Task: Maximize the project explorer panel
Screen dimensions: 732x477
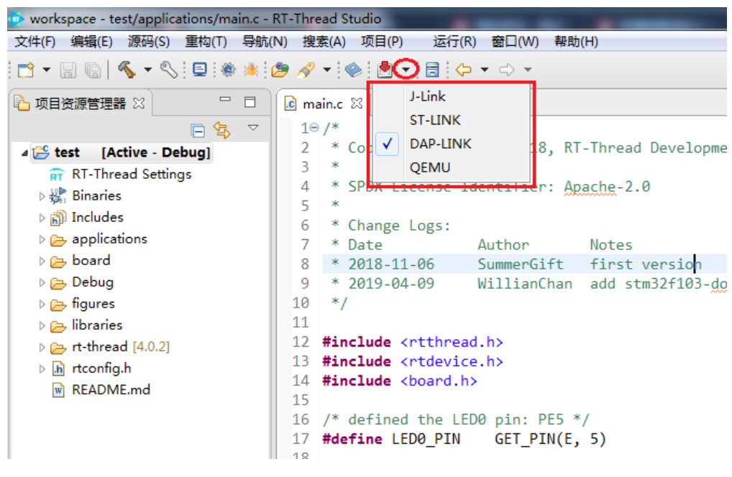Action: pyautogui.click(x=250, y=102)
